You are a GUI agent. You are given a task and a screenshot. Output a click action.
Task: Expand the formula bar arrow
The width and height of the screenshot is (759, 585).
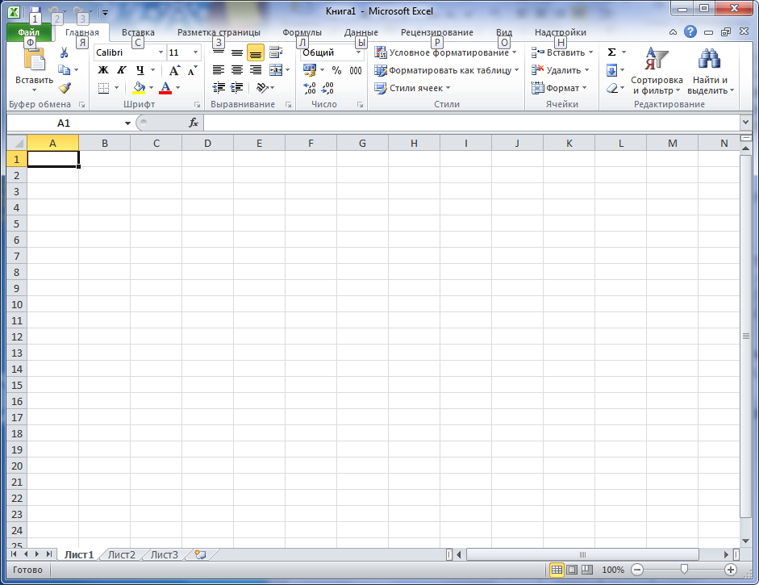[x=745, y=123]
